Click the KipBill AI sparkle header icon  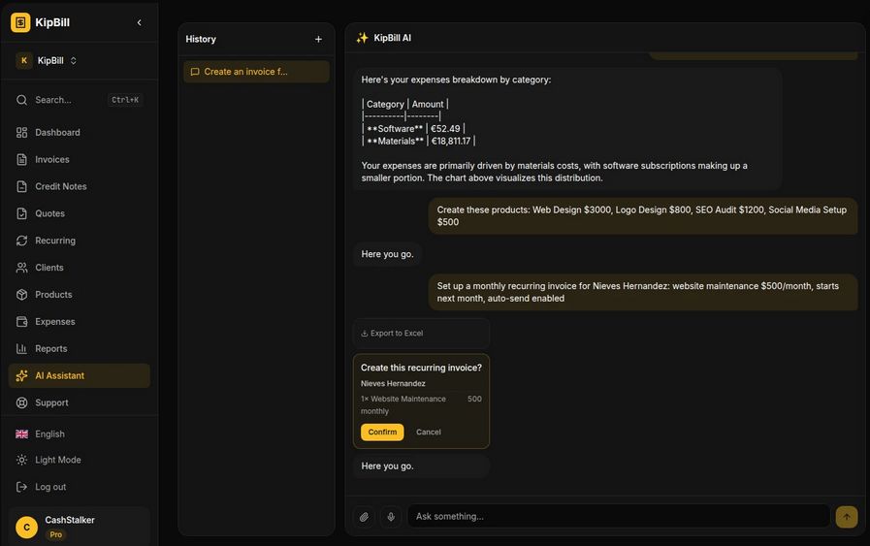[x=363, y=38]
